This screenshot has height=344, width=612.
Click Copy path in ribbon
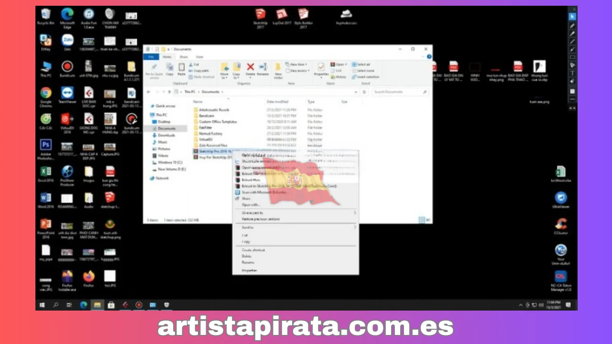point(199,70)
